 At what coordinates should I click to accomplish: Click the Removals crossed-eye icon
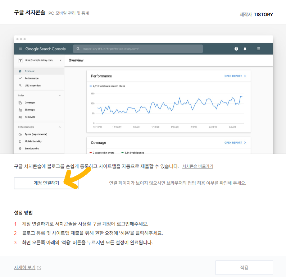pos(20,117)
